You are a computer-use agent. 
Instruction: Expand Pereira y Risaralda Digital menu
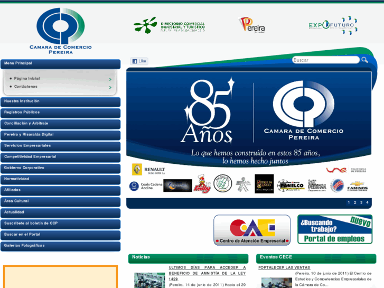coord(61,135)
